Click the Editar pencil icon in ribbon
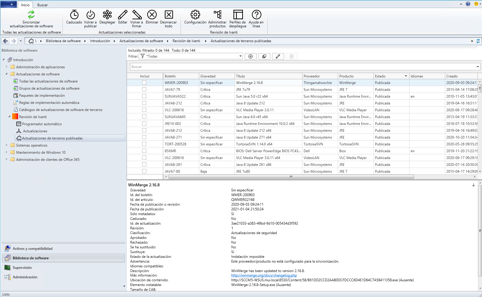482x297 pixels. point(123,15)
